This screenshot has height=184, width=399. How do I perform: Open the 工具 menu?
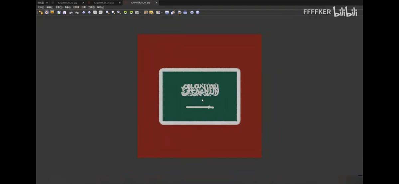[91, 7]
